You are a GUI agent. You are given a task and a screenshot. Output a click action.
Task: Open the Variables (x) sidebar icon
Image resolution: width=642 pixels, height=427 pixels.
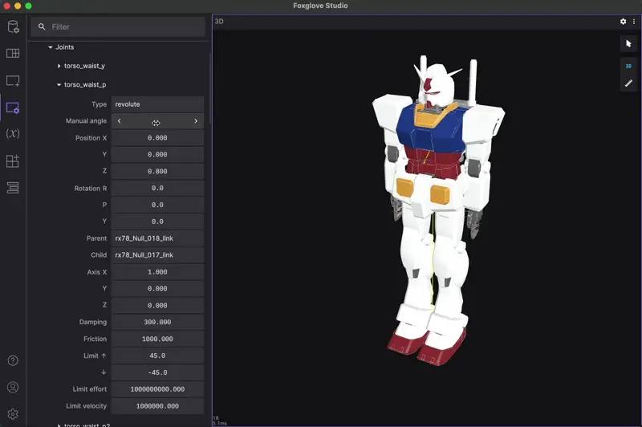click(13, 134)
